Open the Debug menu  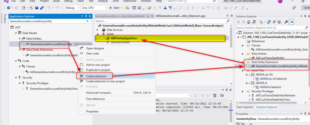68,1
